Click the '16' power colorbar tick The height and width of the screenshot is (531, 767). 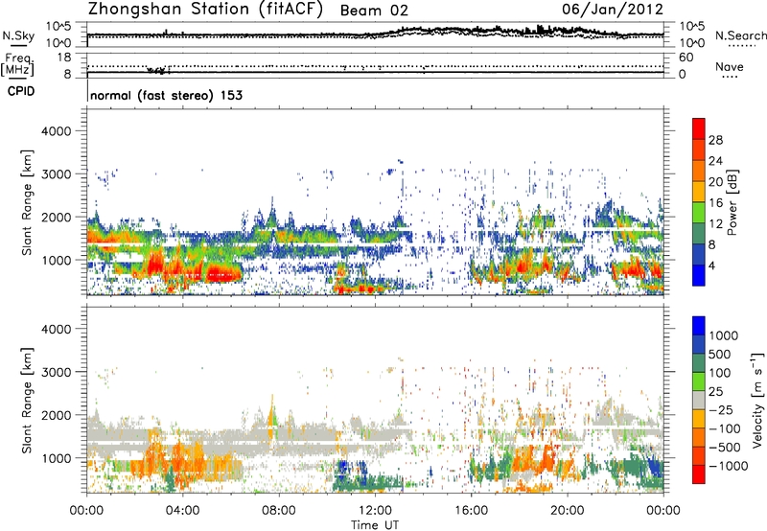point(715,203)
